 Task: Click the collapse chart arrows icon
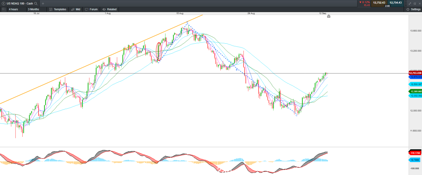coord(409,4)
